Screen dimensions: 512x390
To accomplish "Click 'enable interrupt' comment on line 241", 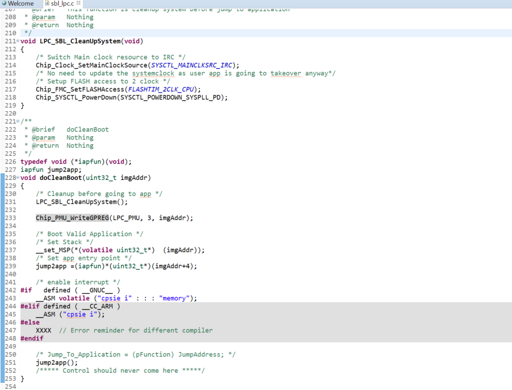I will 78,282.
